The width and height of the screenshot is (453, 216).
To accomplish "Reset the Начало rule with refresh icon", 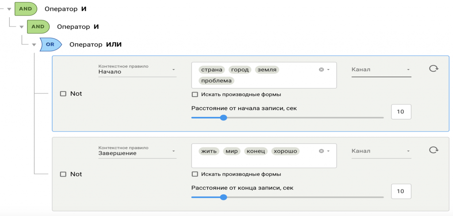I will [434, 69].
